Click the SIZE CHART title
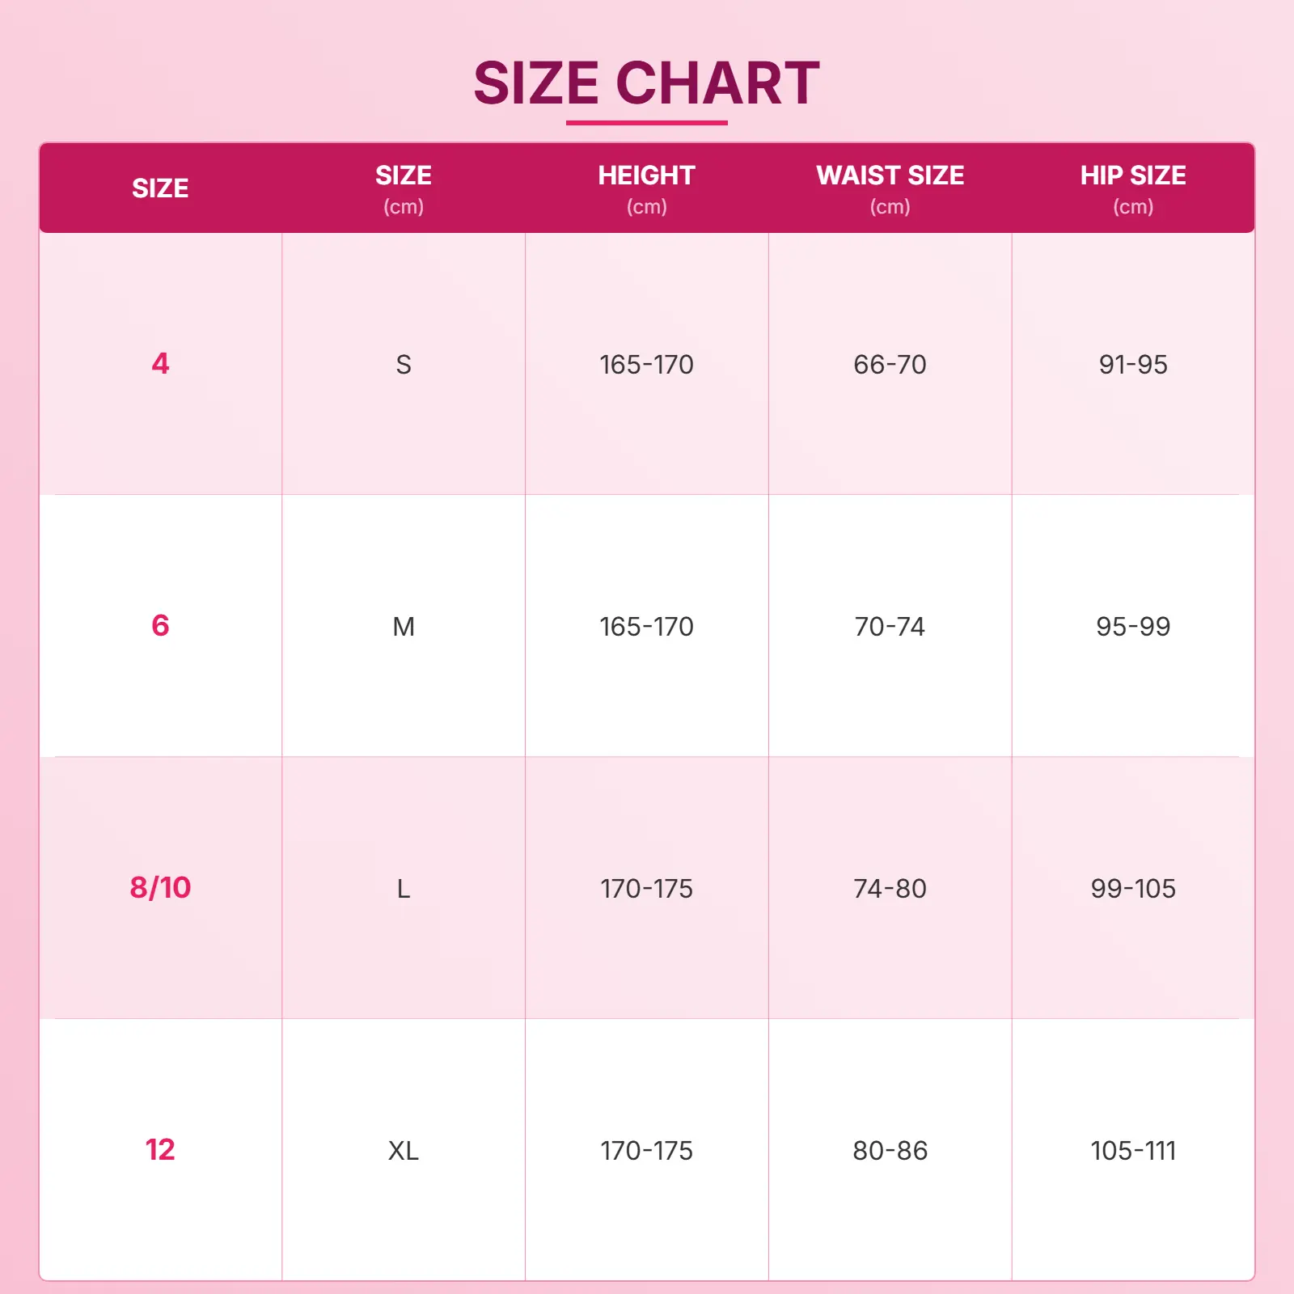The image size is (1294, 1294). click(646, 83)
